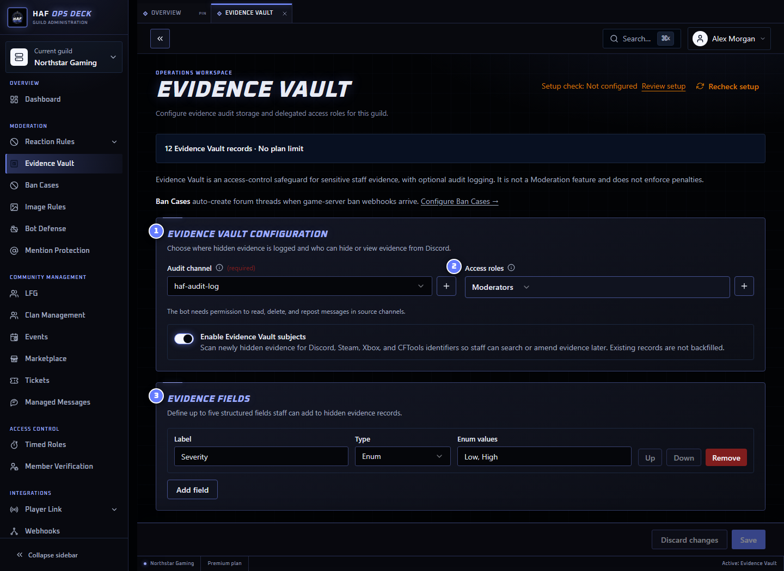784x571 pixels.
Task: Click Discard changes button
Action: [689, 539]
